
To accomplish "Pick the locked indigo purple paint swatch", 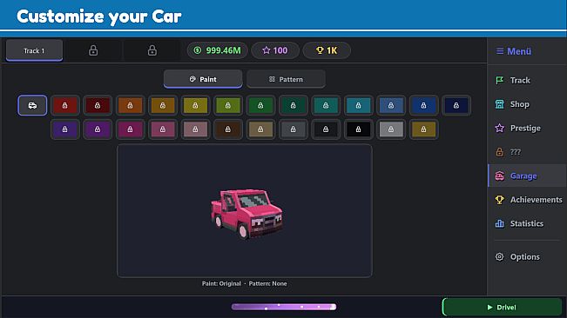I will click(x=64, y=129).
